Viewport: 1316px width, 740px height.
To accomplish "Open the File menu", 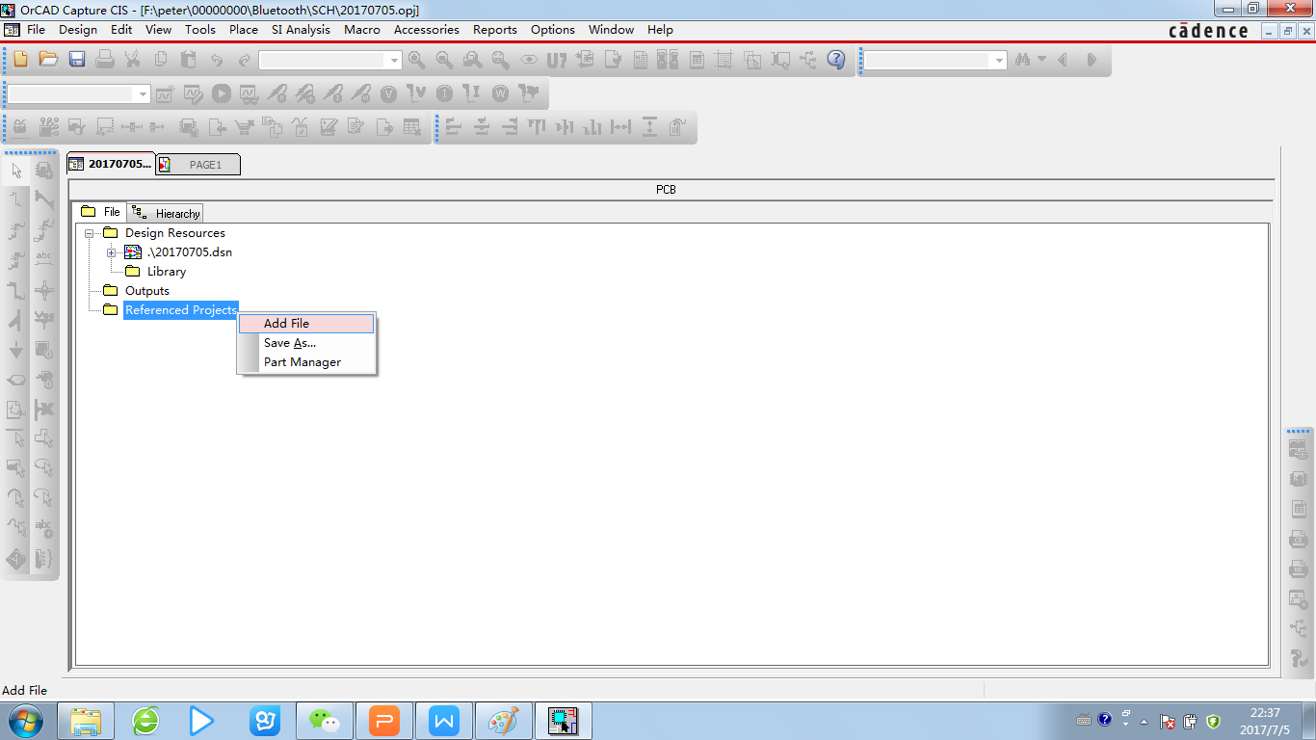I will [x=36, y=30].
